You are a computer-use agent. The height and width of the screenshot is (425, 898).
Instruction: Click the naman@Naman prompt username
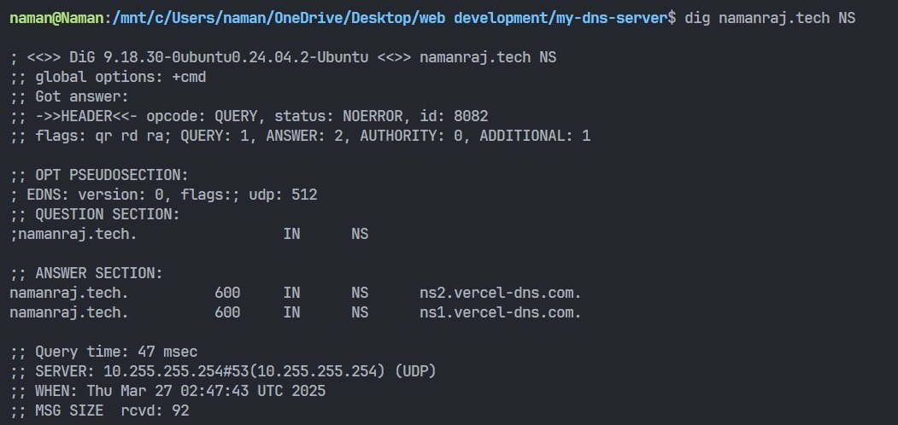pos(57,18)
